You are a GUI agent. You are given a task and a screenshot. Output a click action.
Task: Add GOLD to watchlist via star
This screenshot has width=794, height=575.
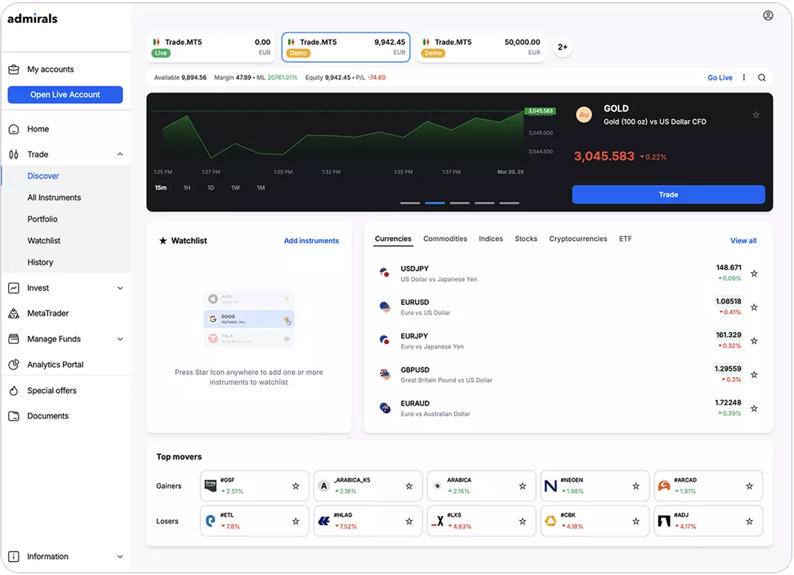click(756, 115)
